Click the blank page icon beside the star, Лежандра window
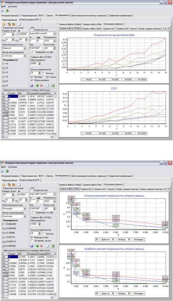173x301 pixels. (x=19, y=185)
